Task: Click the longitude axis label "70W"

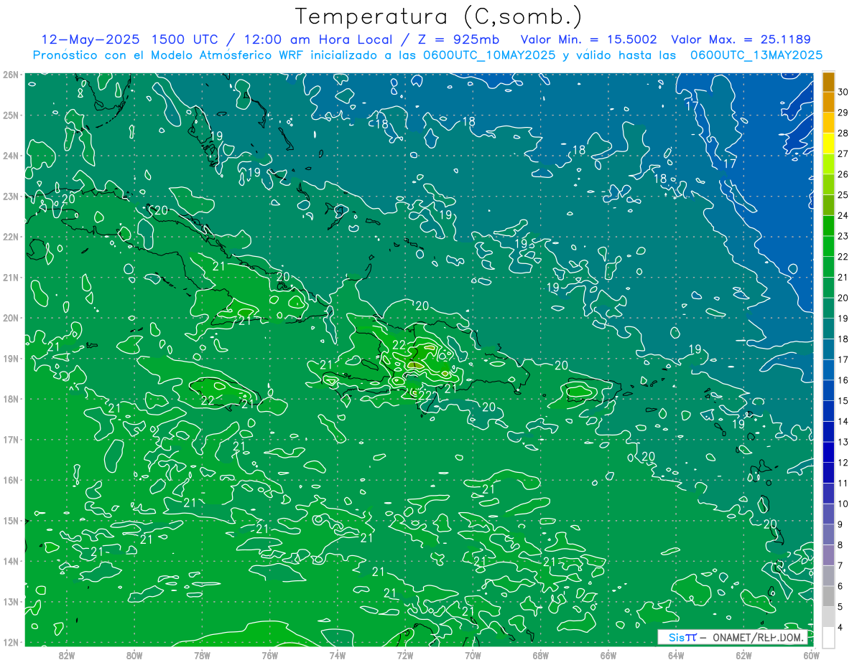Action: [473, 655]
